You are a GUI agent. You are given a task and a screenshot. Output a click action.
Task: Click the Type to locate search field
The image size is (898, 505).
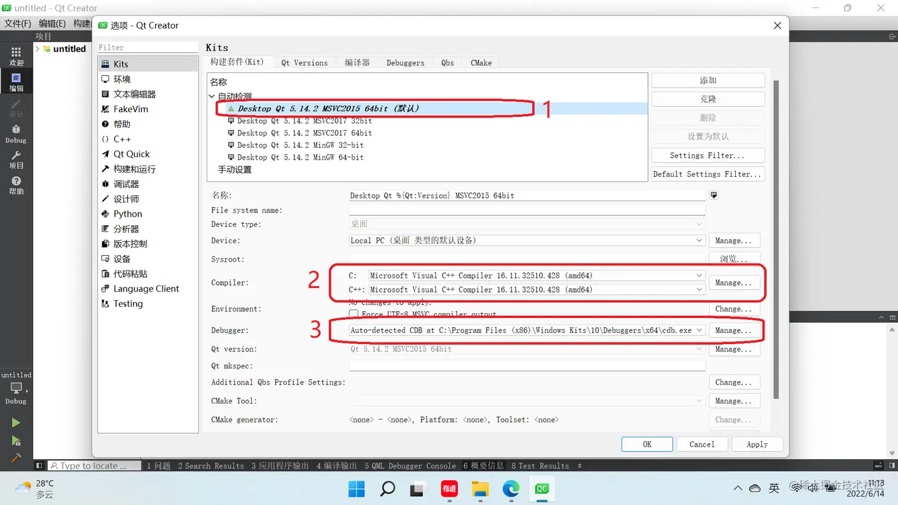click(95, 466)
